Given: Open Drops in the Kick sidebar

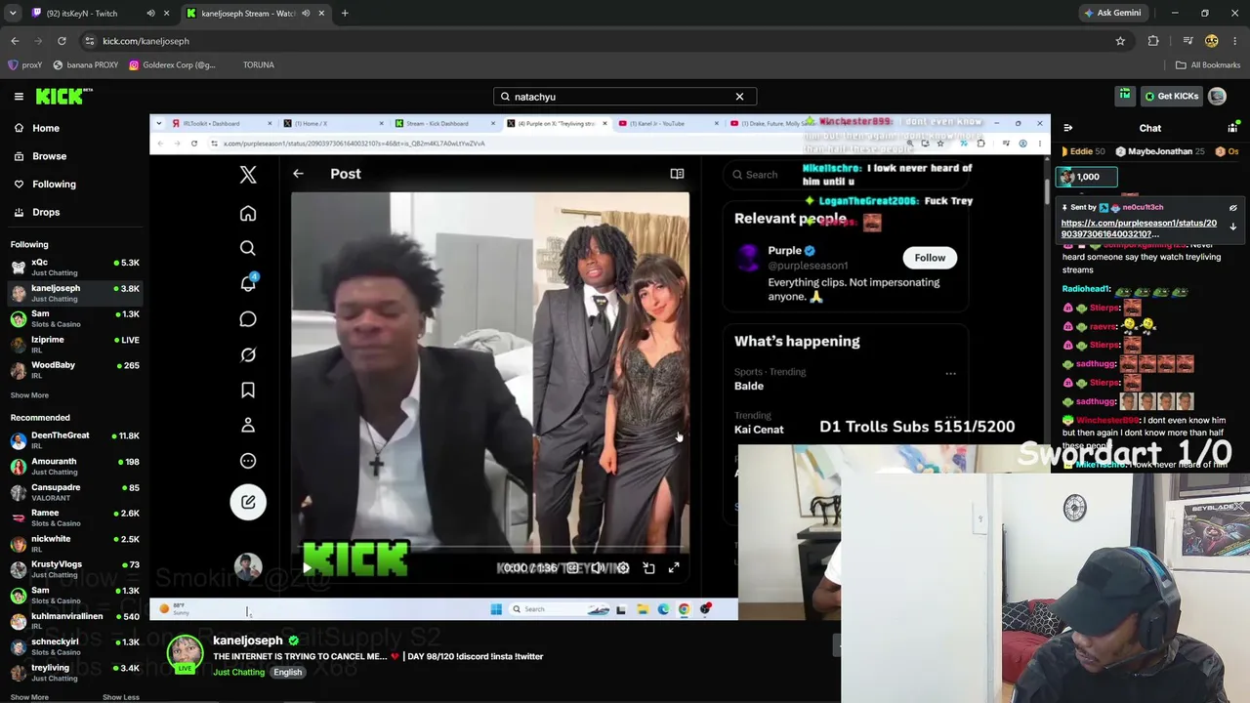Looking at the screenshot, I should click(46, 212).
